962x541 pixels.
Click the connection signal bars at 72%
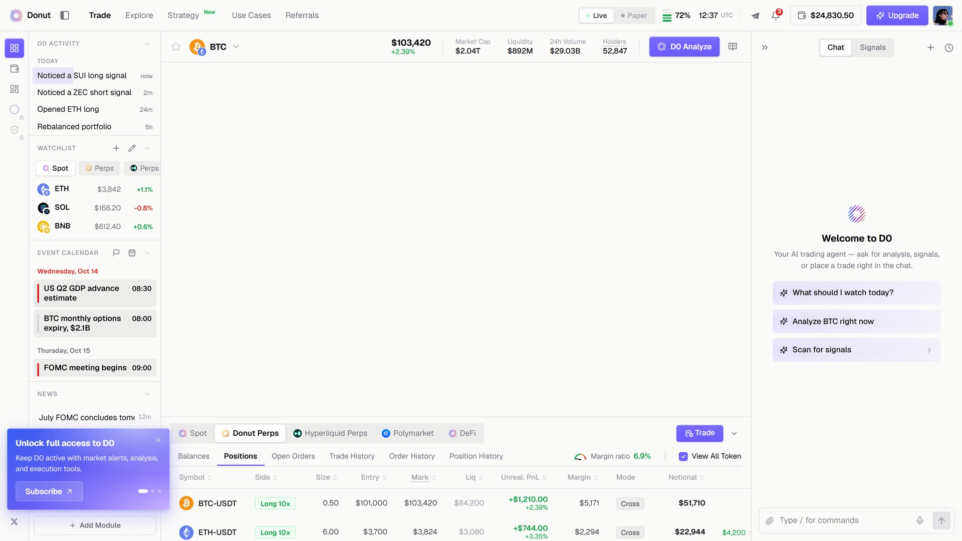(x=667, y=16)
